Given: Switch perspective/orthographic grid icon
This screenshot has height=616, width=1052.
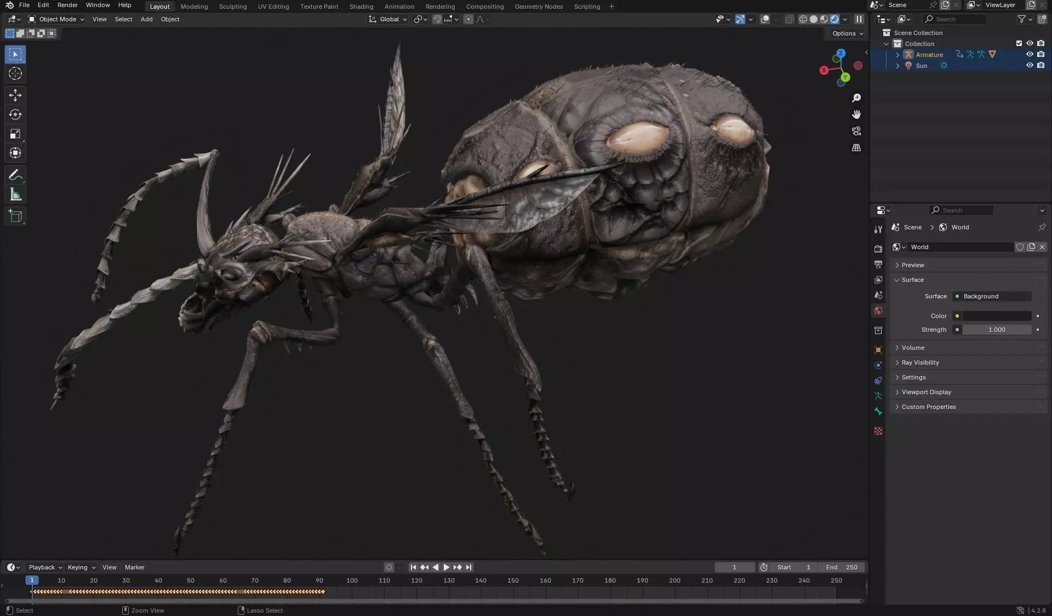Looking at the screenshot, I should click(856, 147).
